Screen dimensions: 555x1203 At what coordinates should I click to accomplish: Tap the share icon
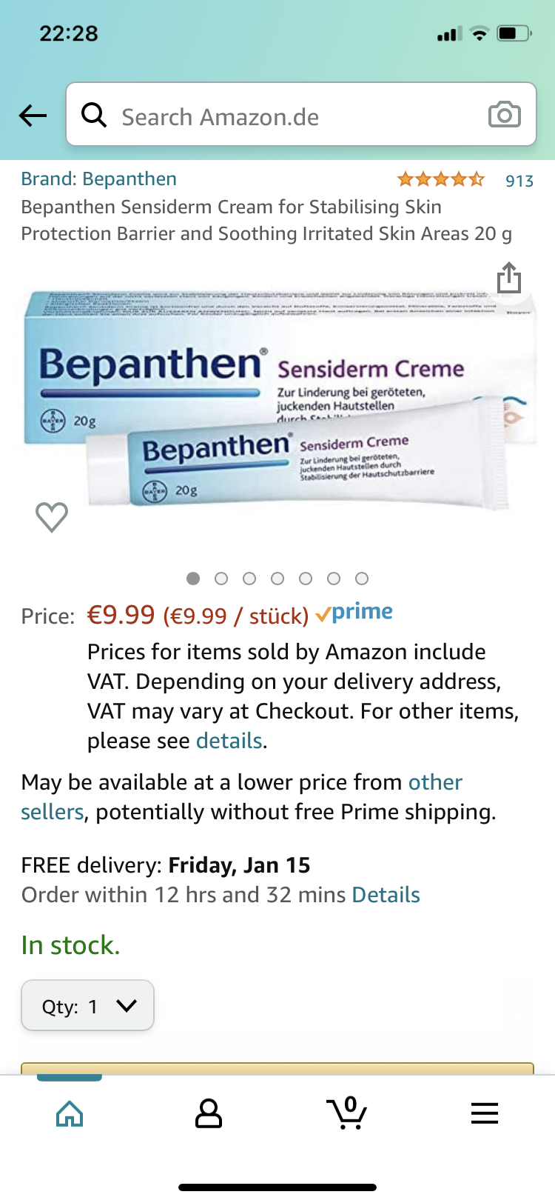509,279
